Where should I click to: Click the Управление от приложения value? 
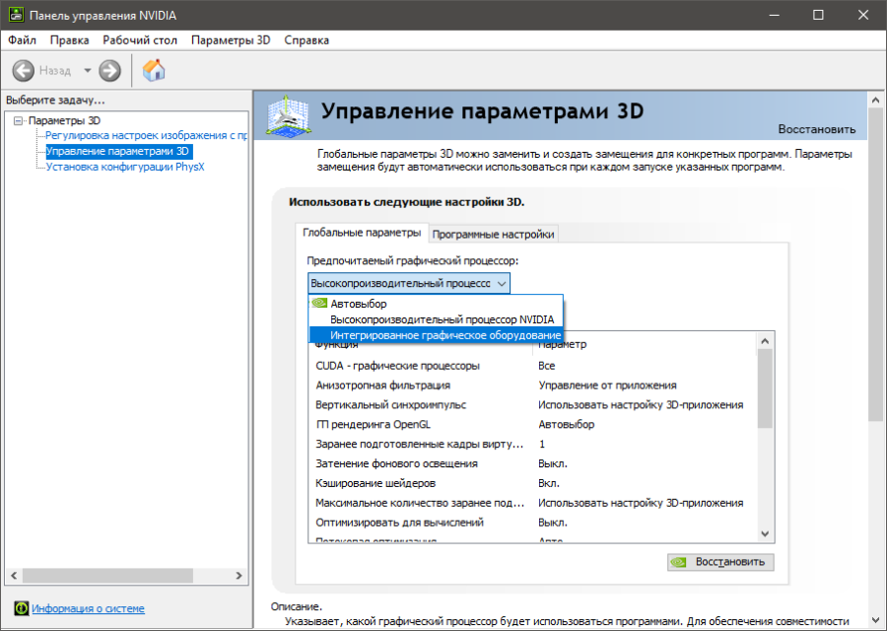607,386
